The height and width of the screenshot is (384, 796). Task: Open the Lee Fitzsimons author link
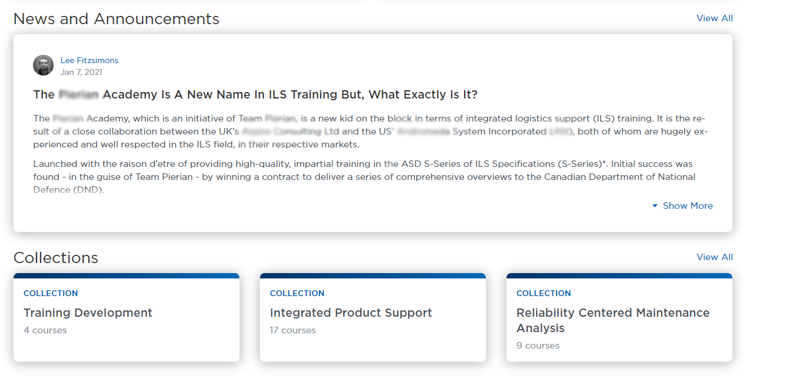point(89,60)
